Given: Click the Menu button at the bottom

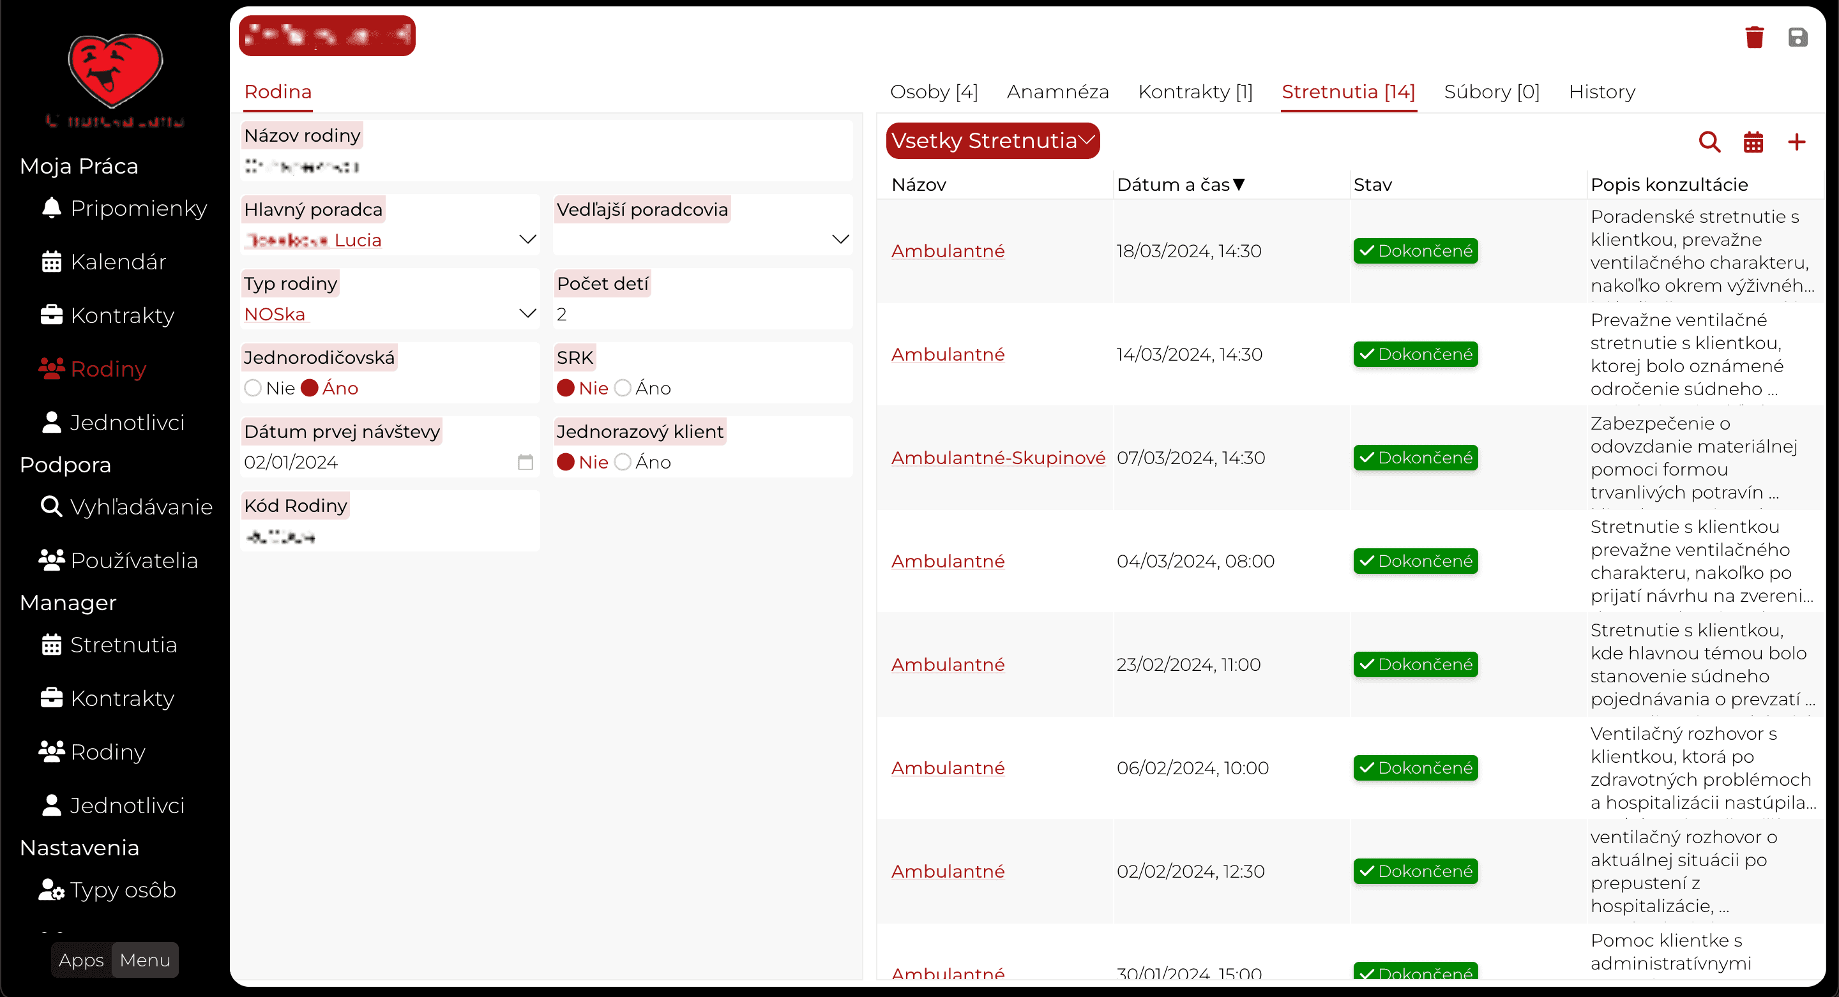Looking at the screenshot, I should [x=145, y=960].
